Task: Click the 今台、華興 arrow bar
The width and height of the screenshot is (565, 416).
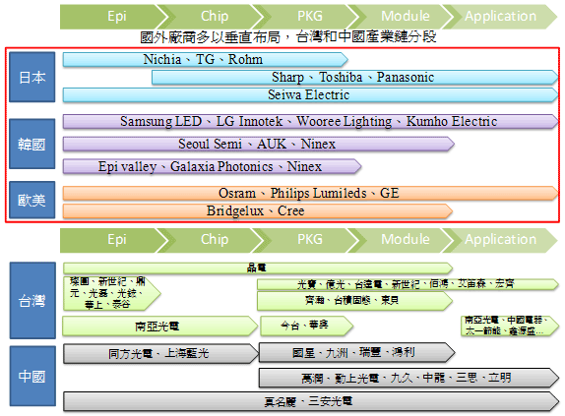Action: point(307,327)
